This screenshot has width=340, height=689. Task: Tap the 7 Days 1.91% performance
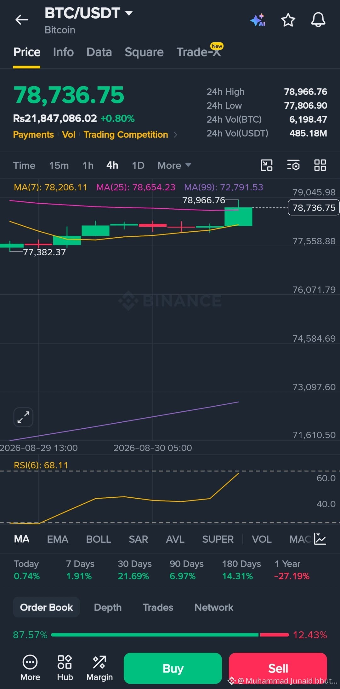pyautogui.click(x=80, y=570)
